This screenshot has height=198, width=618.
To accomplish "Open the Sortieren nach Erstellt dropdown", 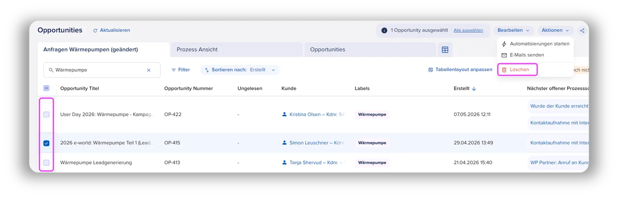I will pyautogui.click(x=240, y=70).
